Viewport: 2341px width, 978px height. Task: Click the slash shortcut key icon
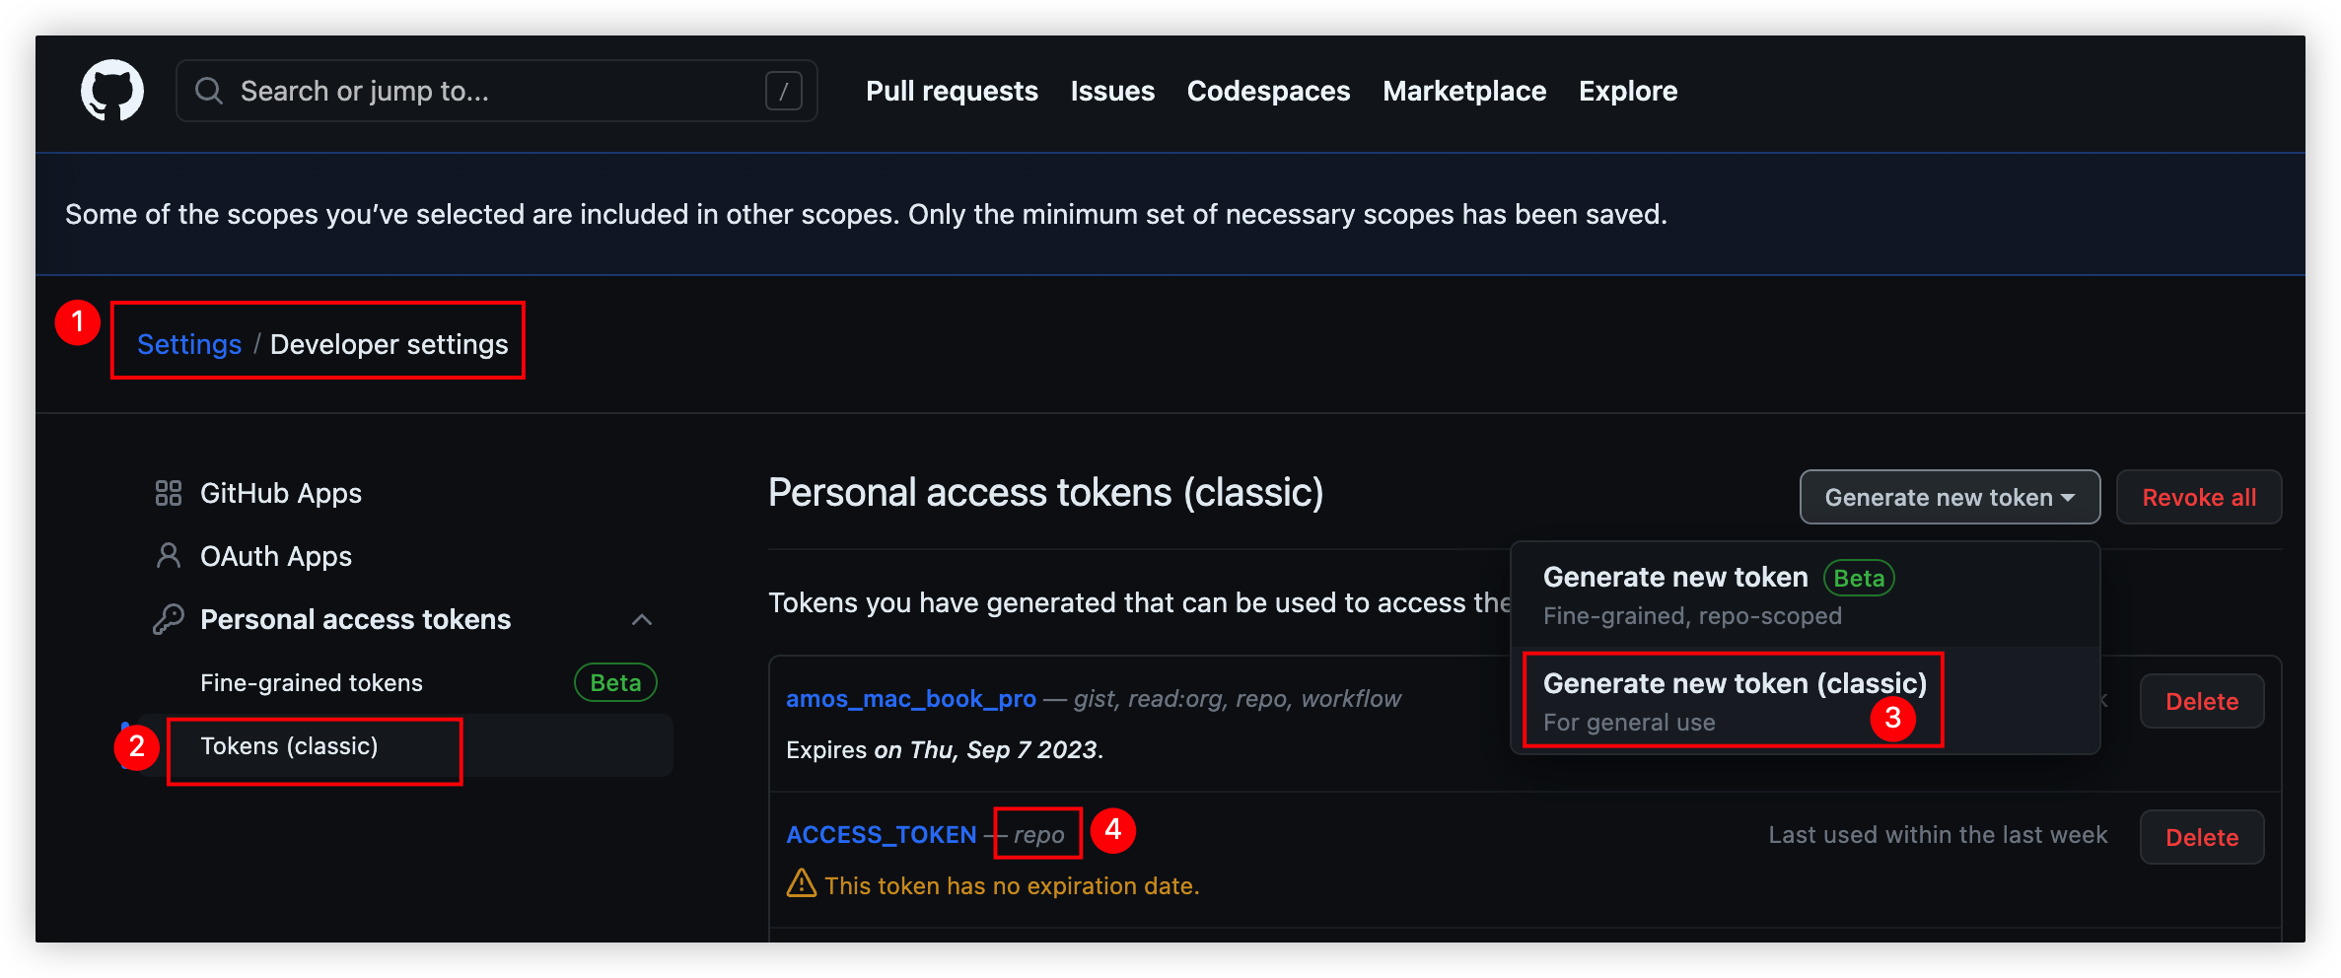click(x=783, y=92)
